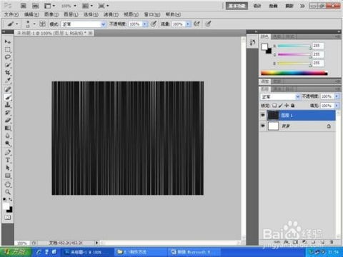Click the cyan color slider track

[294, 46]
